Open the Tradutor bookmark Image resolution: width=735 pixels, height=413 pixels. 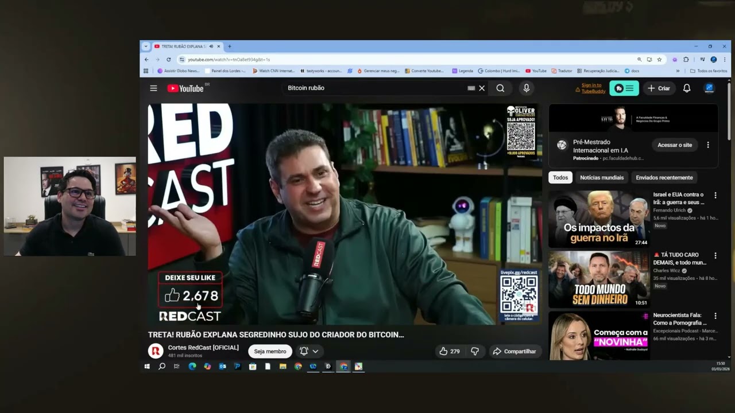[x=562, y=71]
